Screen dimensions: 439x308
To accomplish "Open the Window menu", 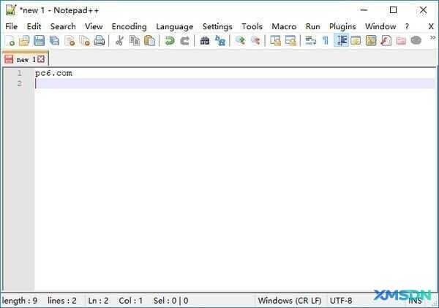I will coord(380,26).
